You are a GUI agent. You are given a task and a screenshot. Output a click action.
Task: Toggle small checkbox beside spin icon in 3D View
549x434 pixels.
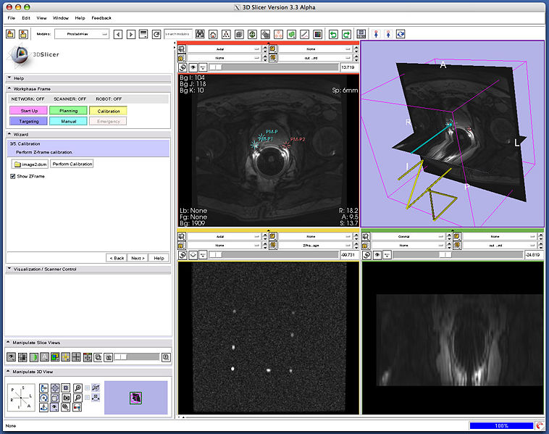87,388
